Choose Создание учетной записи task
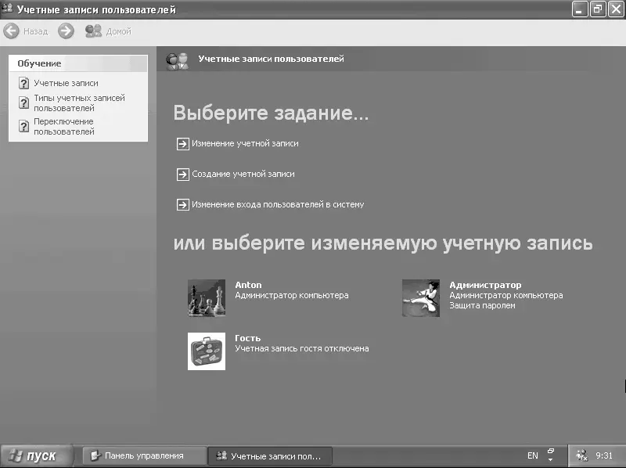 243,174
